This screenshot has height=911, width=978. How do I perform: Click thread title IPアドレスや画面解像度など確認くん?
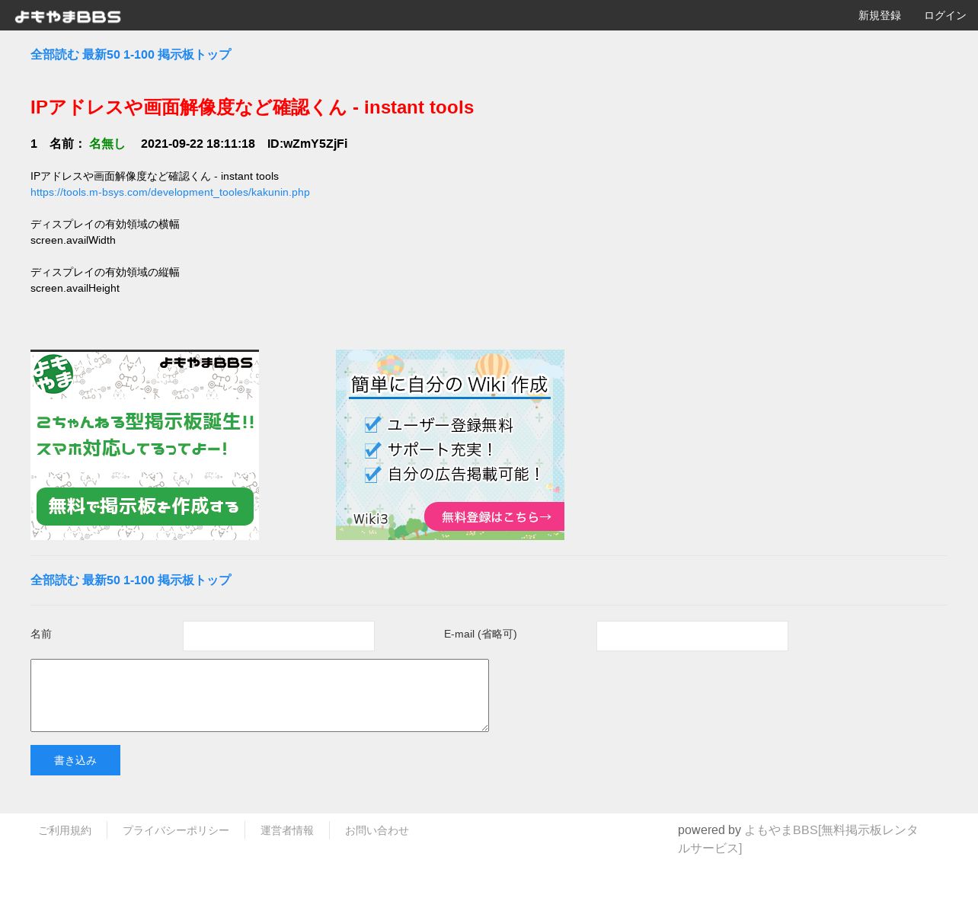252,107
